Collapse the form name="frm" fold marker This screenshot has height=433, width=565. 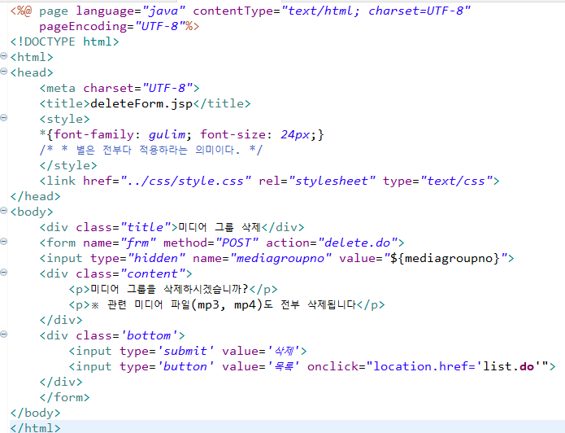[x=3, y=242]
